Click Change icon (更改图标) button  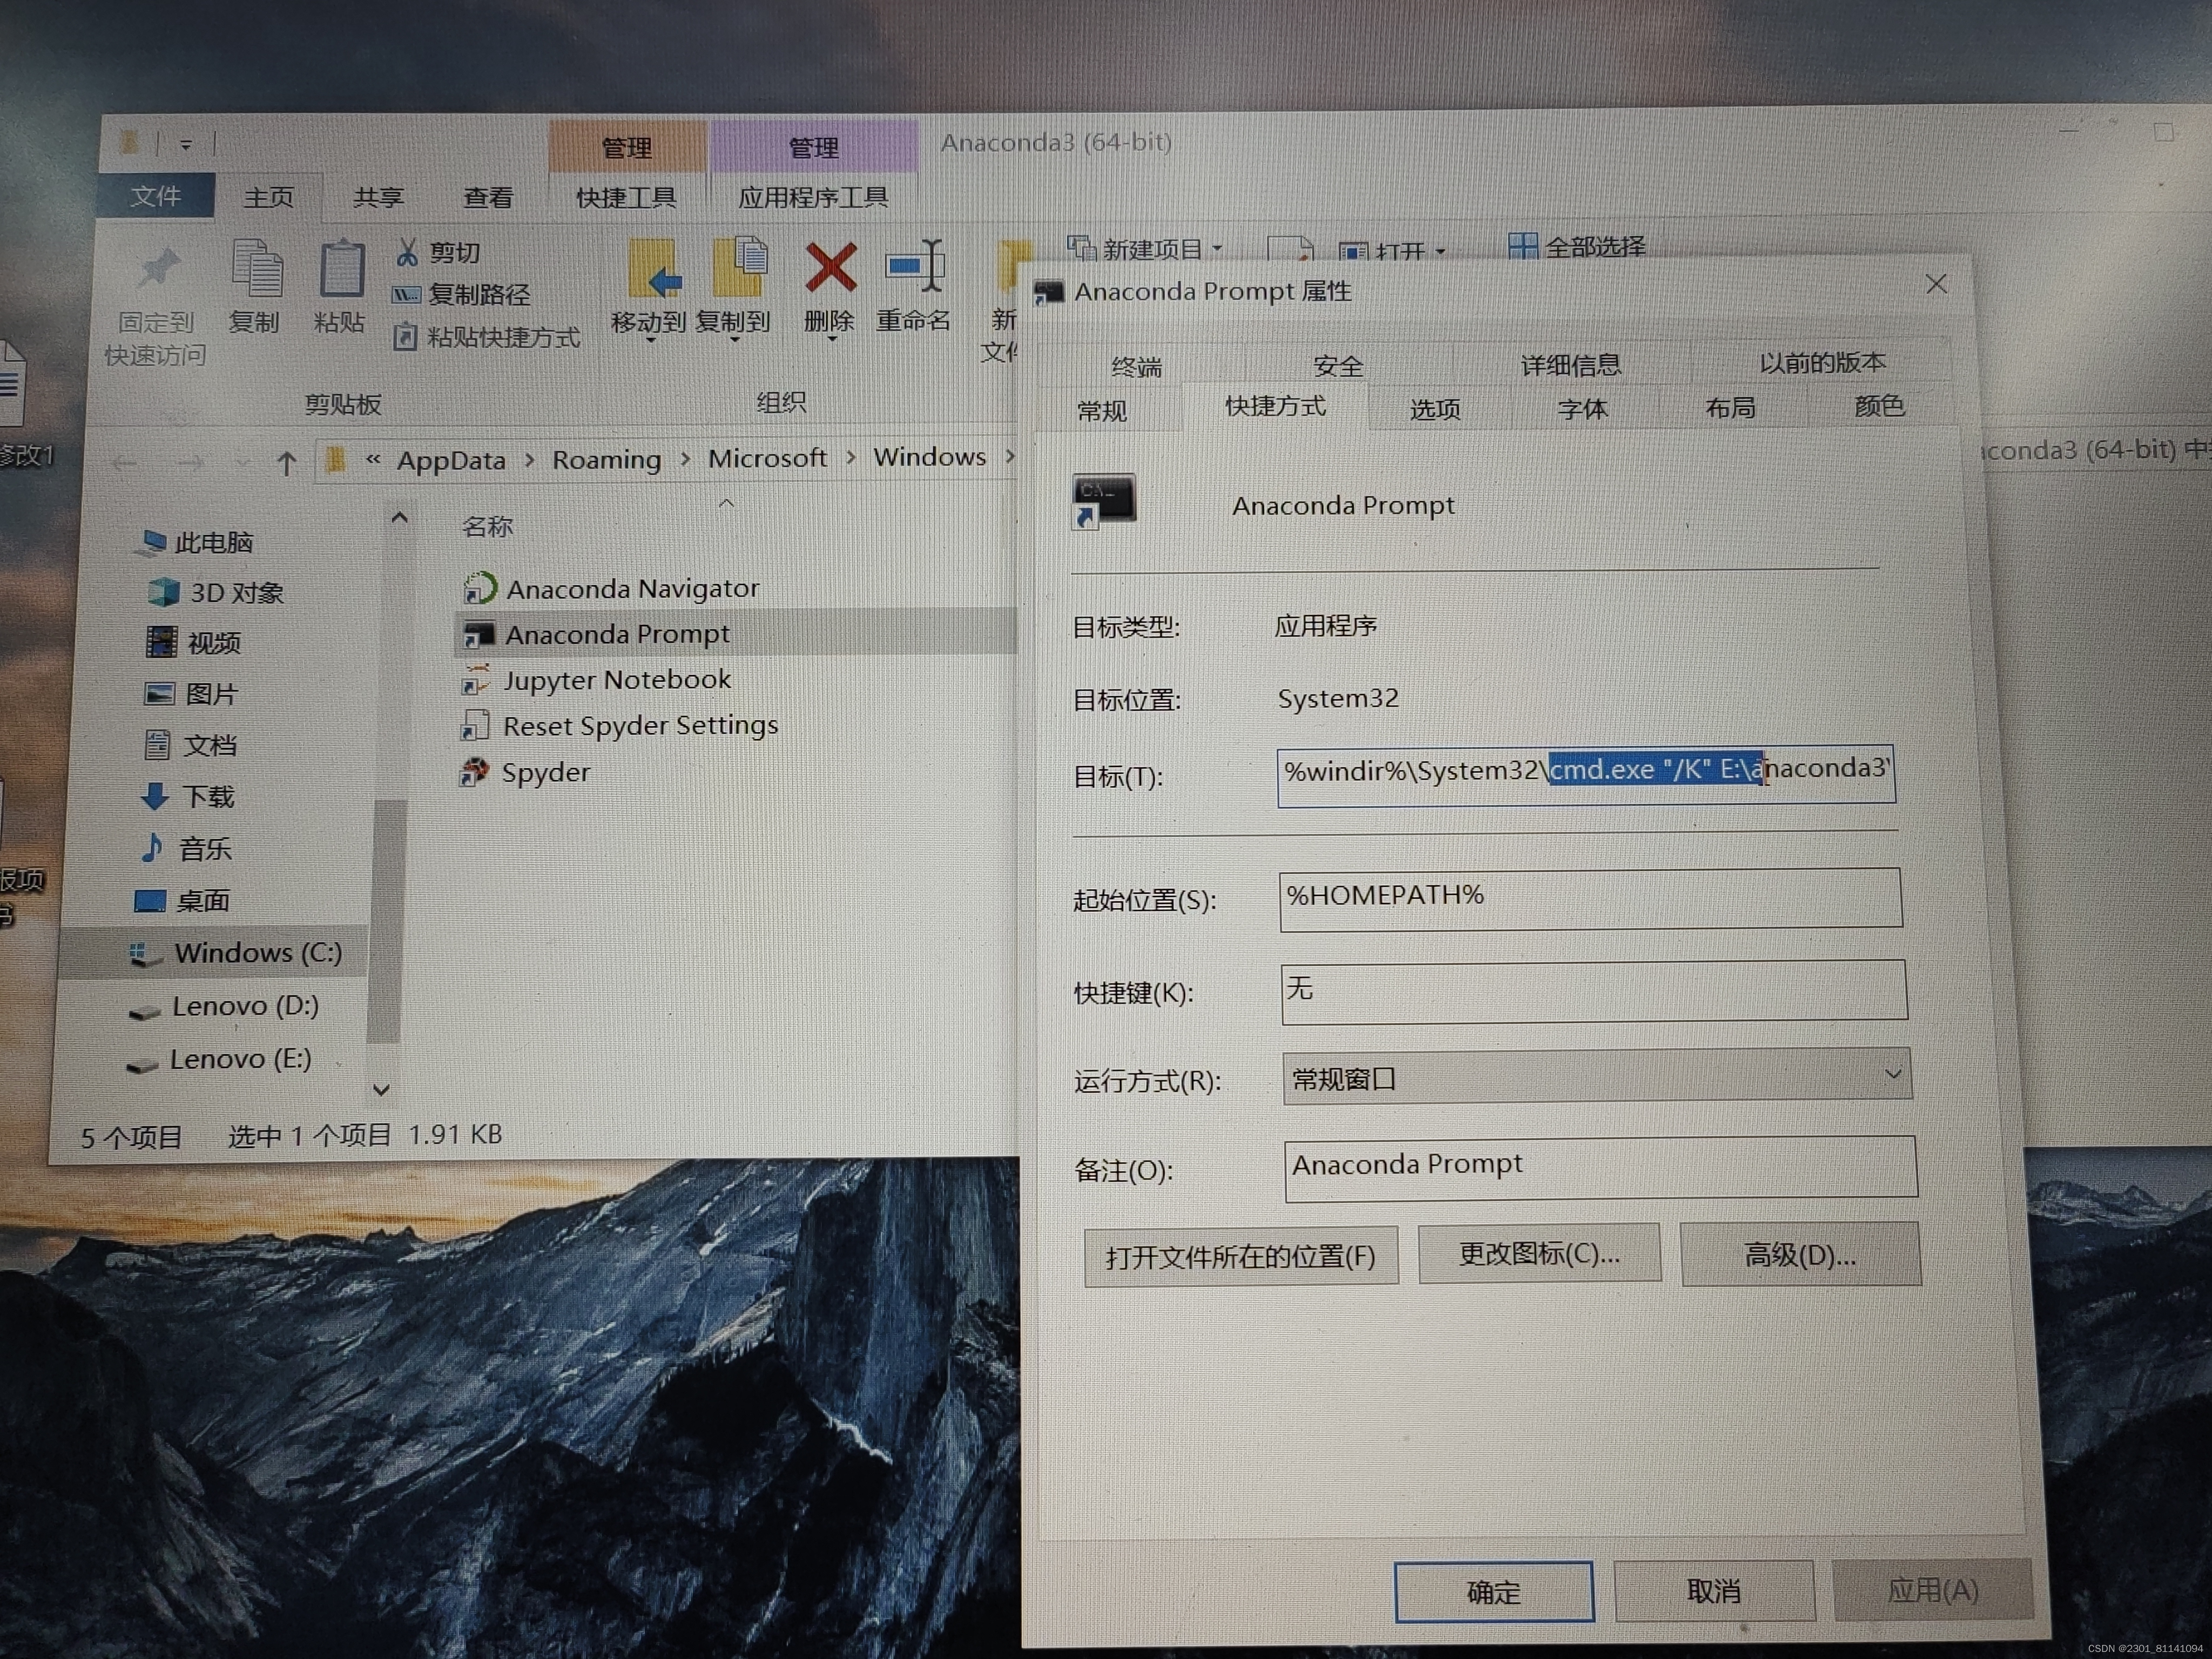(1539, 1253)
